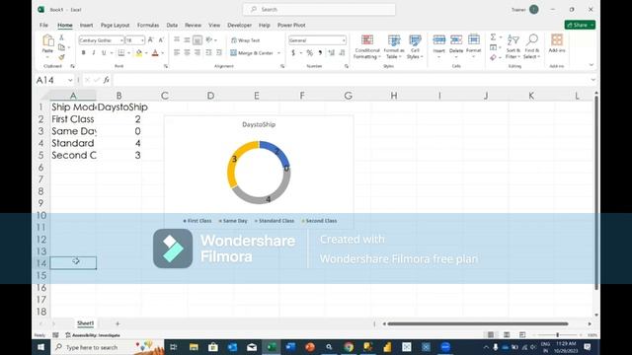Click the green Share button
This screenshot has height=355, width=632.
point(580,25)
